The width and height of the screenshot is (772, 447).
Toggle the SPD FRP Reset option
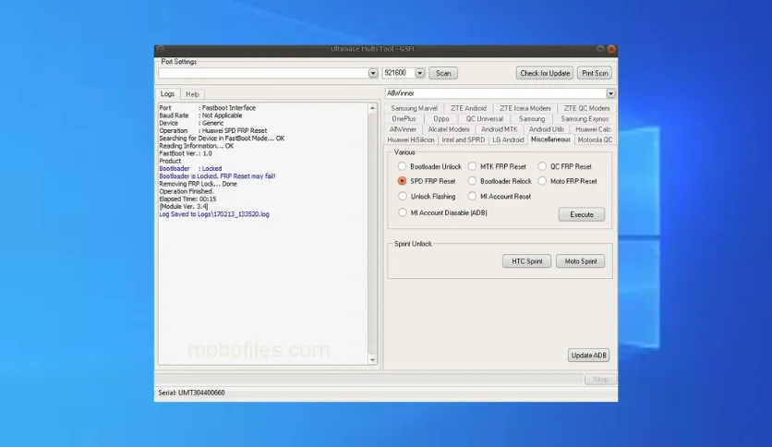pyautogui.click(x=403, y=181)
